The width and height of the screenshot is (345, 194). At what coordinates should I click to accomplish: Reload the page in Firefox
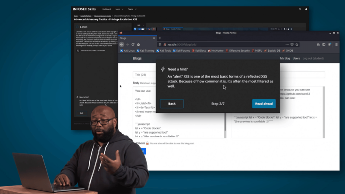(x=133, y=44)
